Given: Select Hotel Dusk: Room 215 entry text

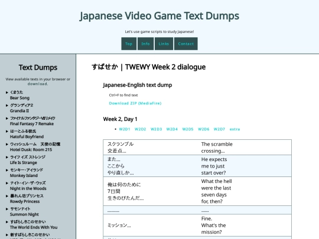Looking at the screenshot, I should pos(31,149).
